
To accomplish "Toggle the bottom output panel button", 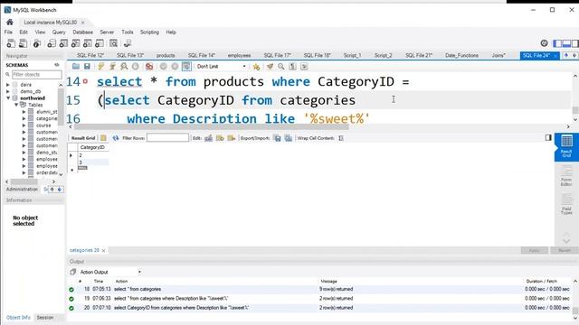I will [566, 43].
